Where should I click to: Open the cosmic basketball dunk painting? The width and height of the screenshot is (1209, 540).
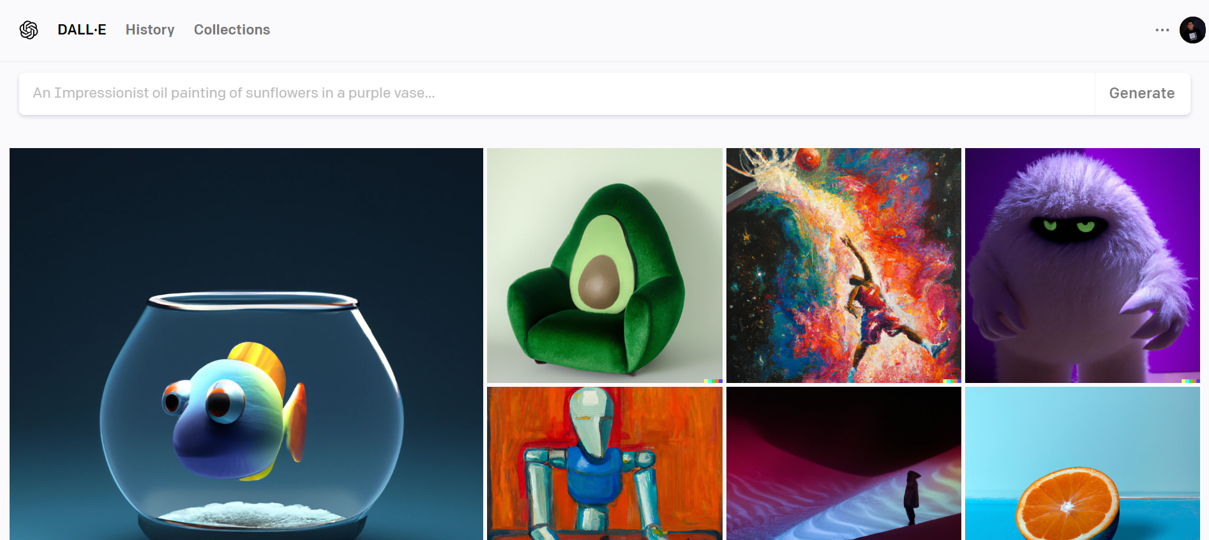[844, 266]
